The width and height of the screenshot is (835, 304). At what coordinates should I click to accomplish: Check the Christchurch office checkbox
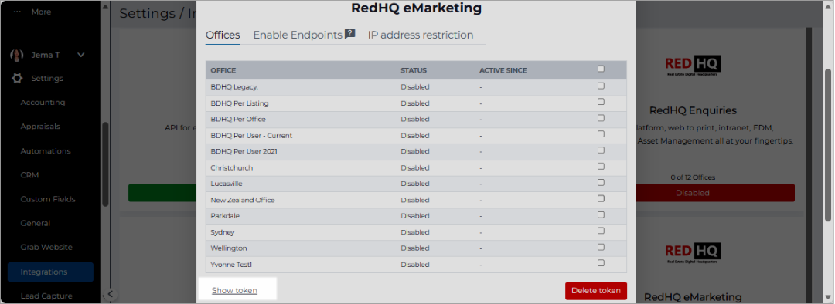click(x=601, y=167)
